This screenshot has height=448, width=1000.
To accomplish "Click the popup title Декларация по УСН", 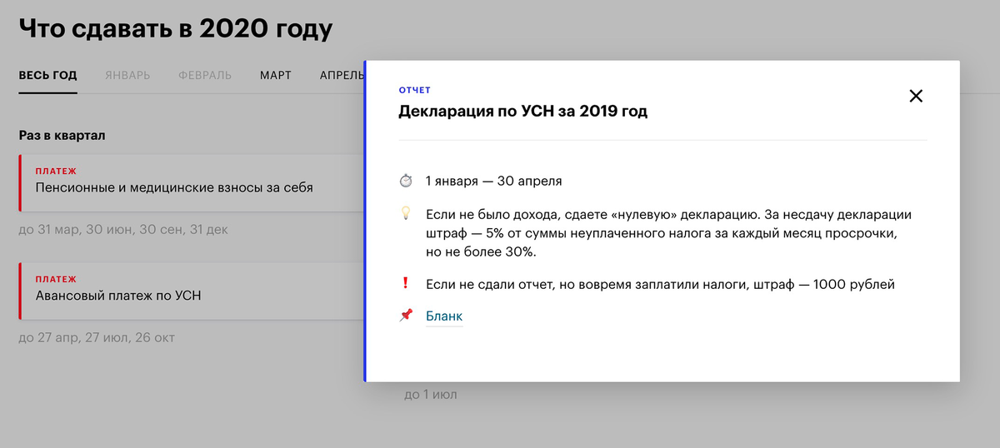I will click(523, 112).
